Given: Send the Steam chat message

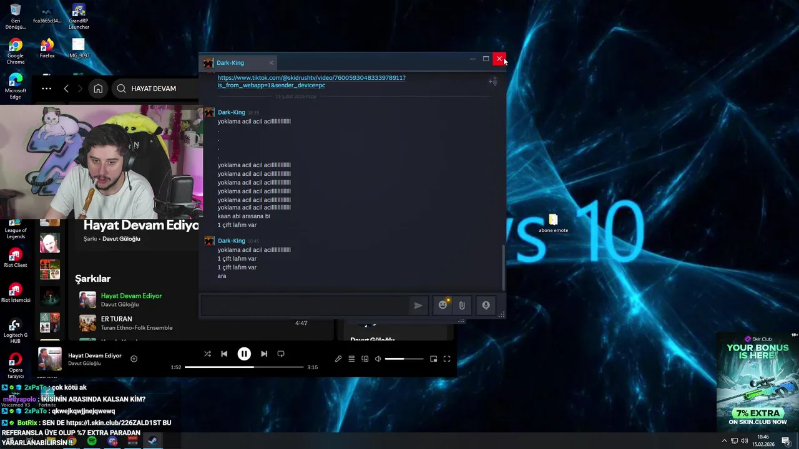Looking at the screenshot, I should point(418,306).
